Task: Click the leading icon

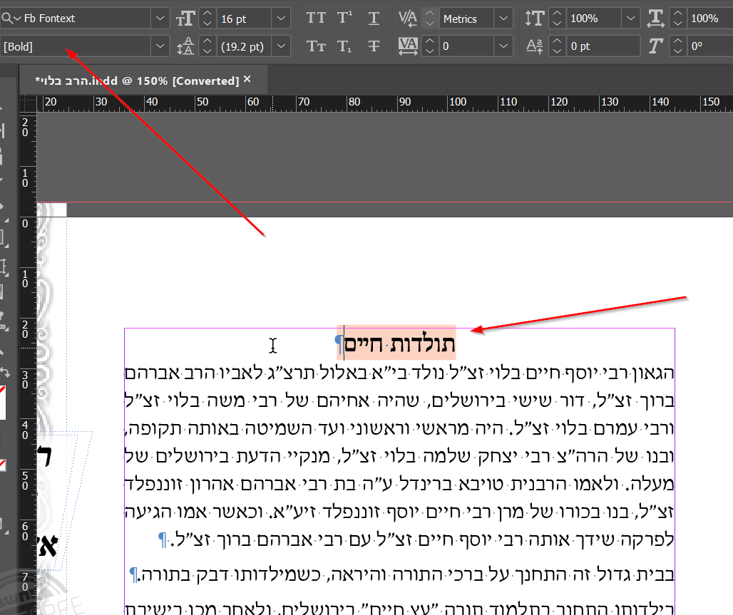Action: point(185,46)
